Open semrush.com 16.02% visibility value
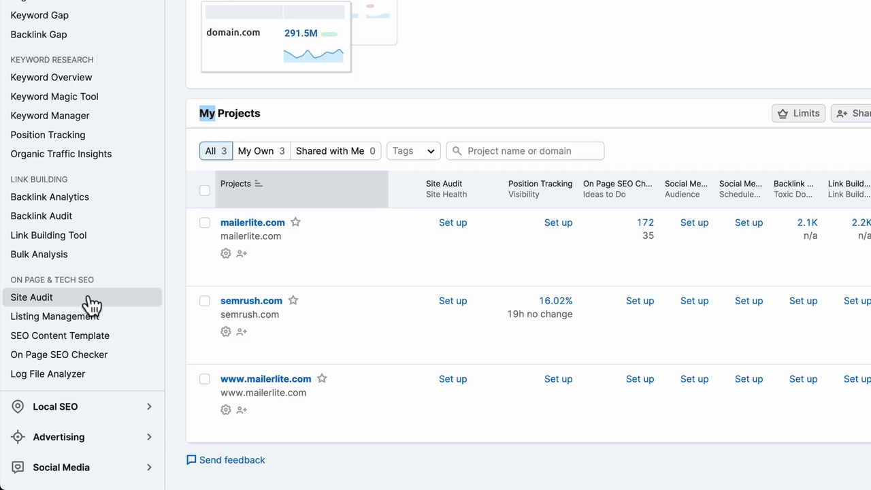Viewport: 871px width, 490px height. 555,301
